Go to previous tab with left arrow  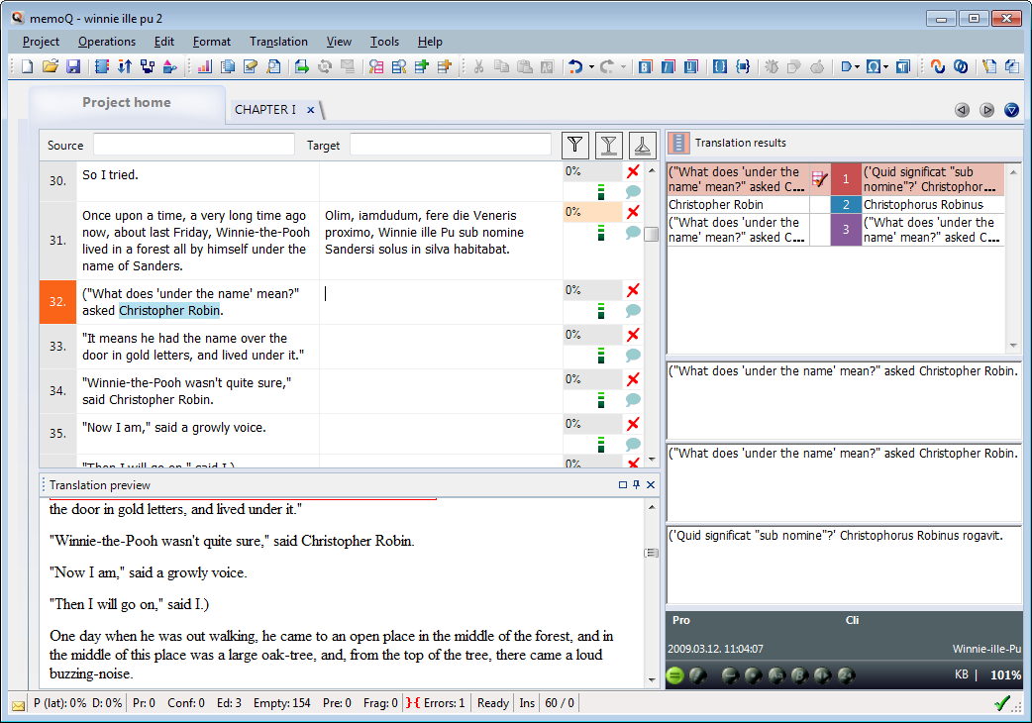click(963, 110)
